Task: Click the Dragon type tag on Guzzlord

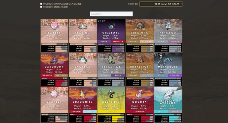Action: pyautogui.click(x=118, y=41)
